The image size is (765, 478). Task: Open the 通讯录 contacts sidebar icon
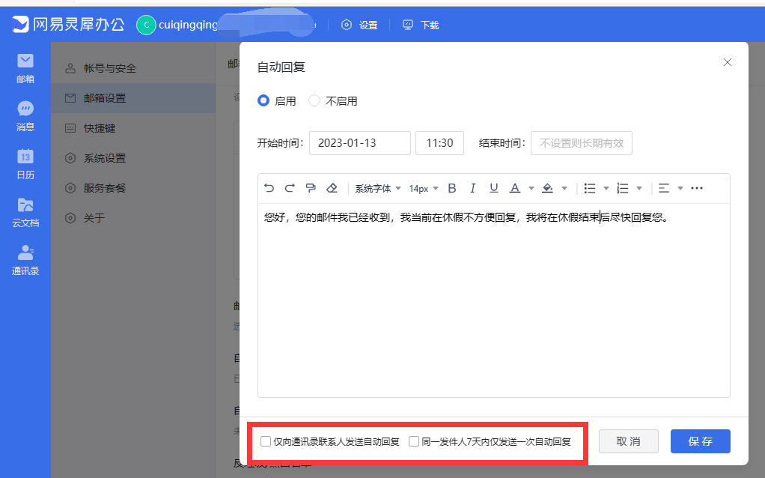pos(25,260)
